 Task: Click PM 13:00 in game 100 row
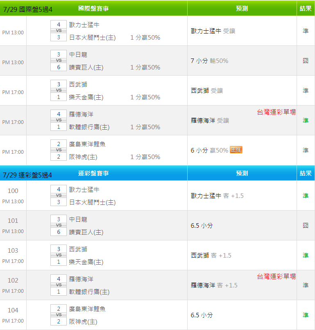click(x=13, y=202)
